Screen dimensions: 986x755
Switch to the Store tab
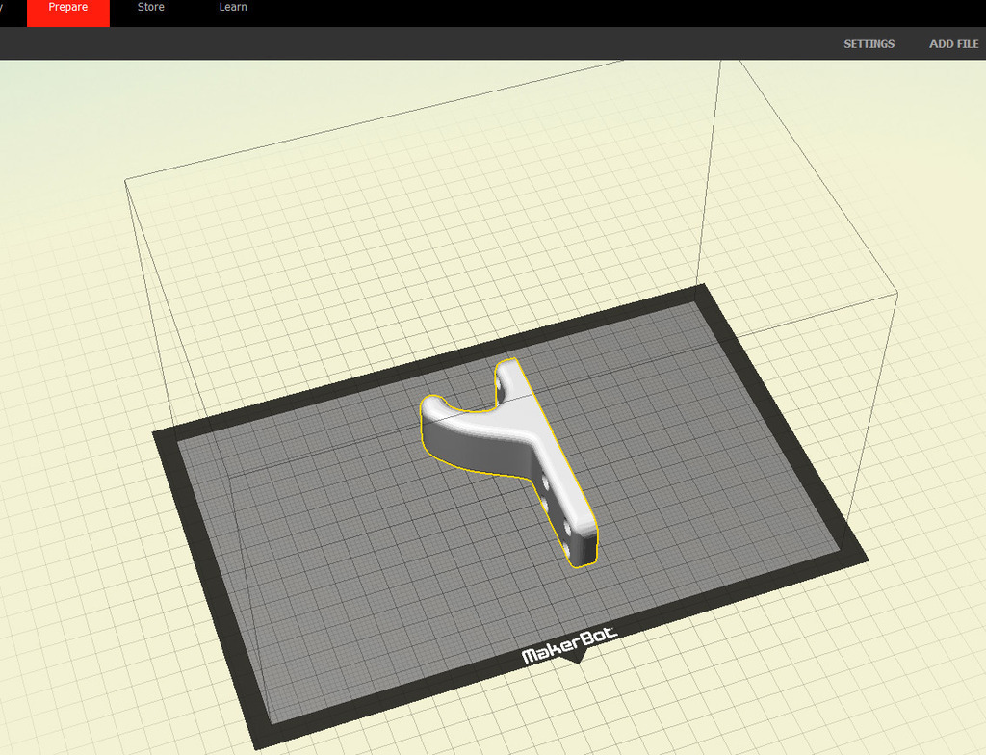click(150, 7)
